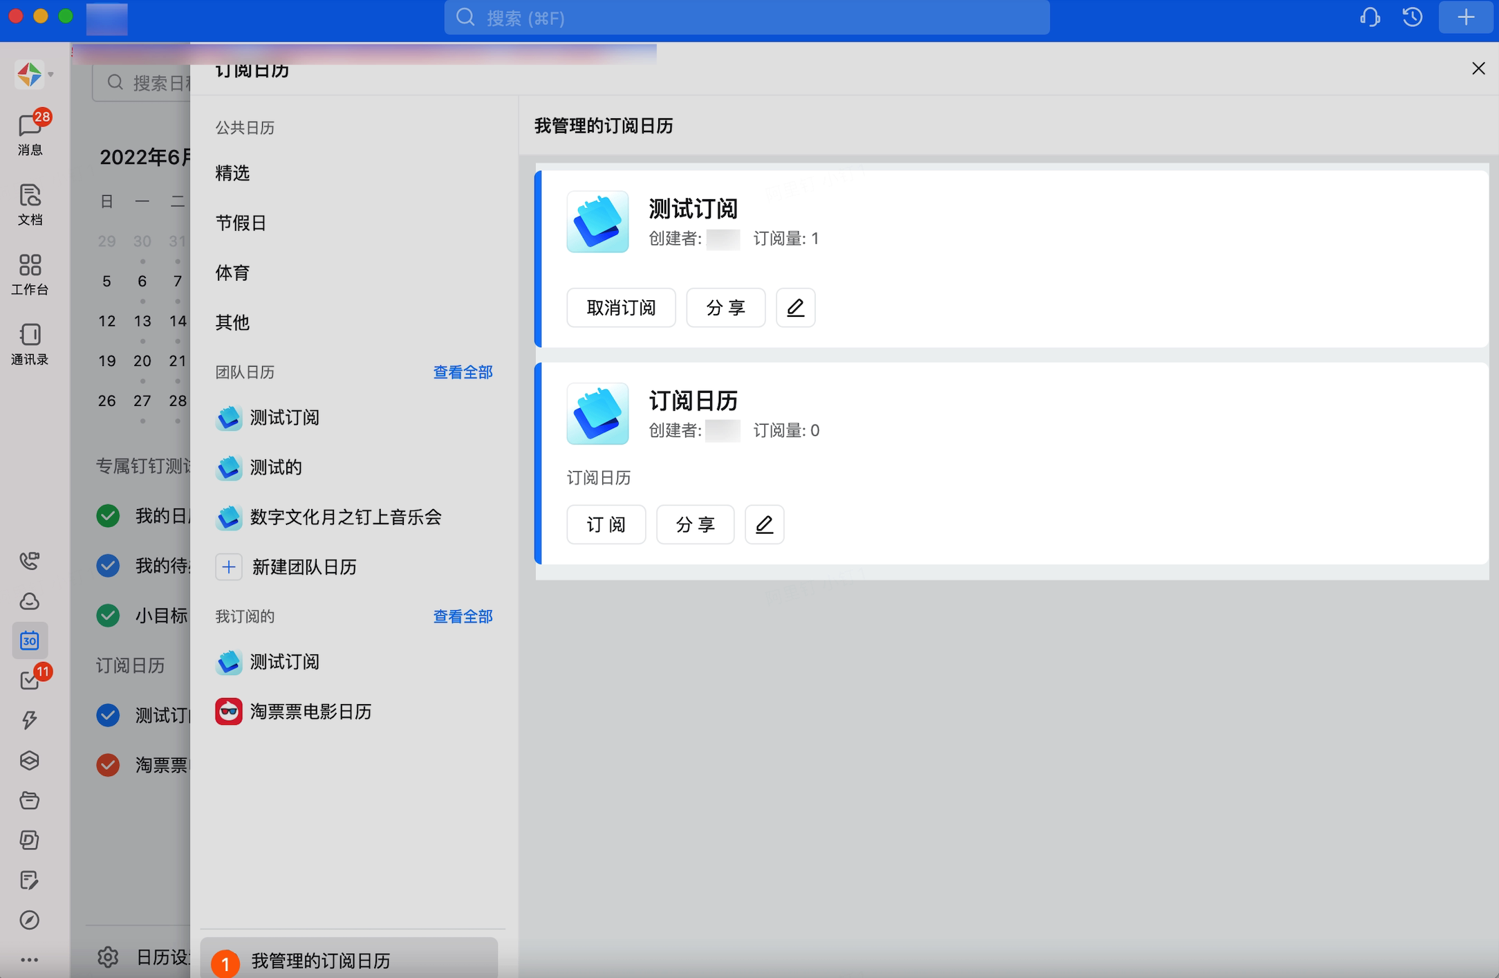Click the edit pencil for 测试订阅 card
This screenshot has width=1499, height=978.
pyautogui.click(x=795, y=308)
